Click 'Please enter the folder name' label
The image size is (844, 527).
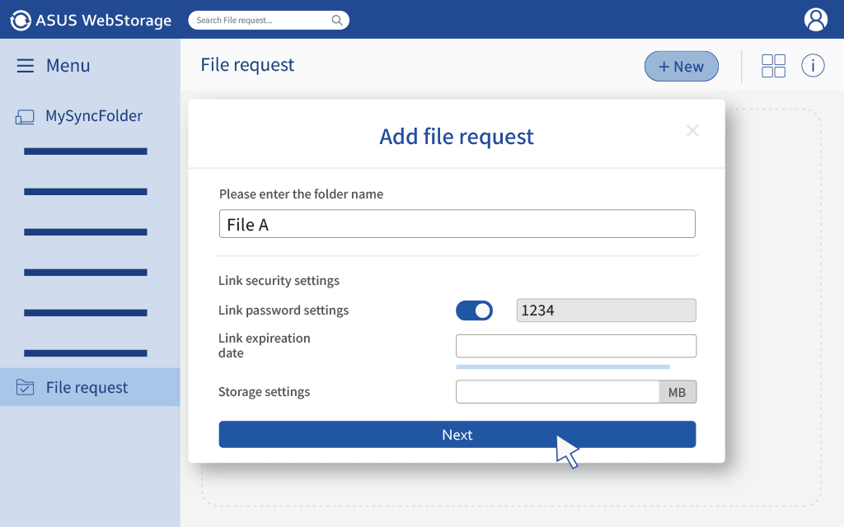pyautogui.click(x=301, y=194)
